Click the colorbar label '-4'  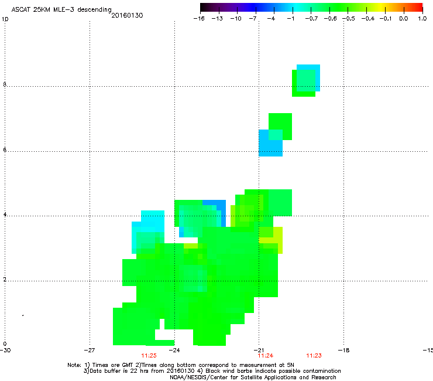pos(271,19)
